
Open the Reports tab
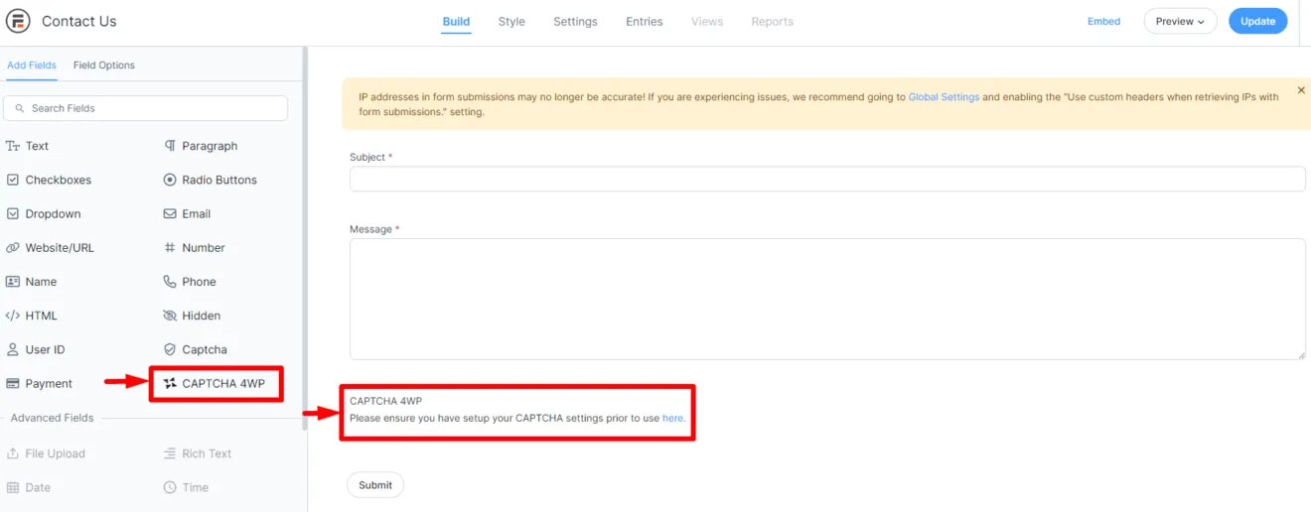pos(772,22)
